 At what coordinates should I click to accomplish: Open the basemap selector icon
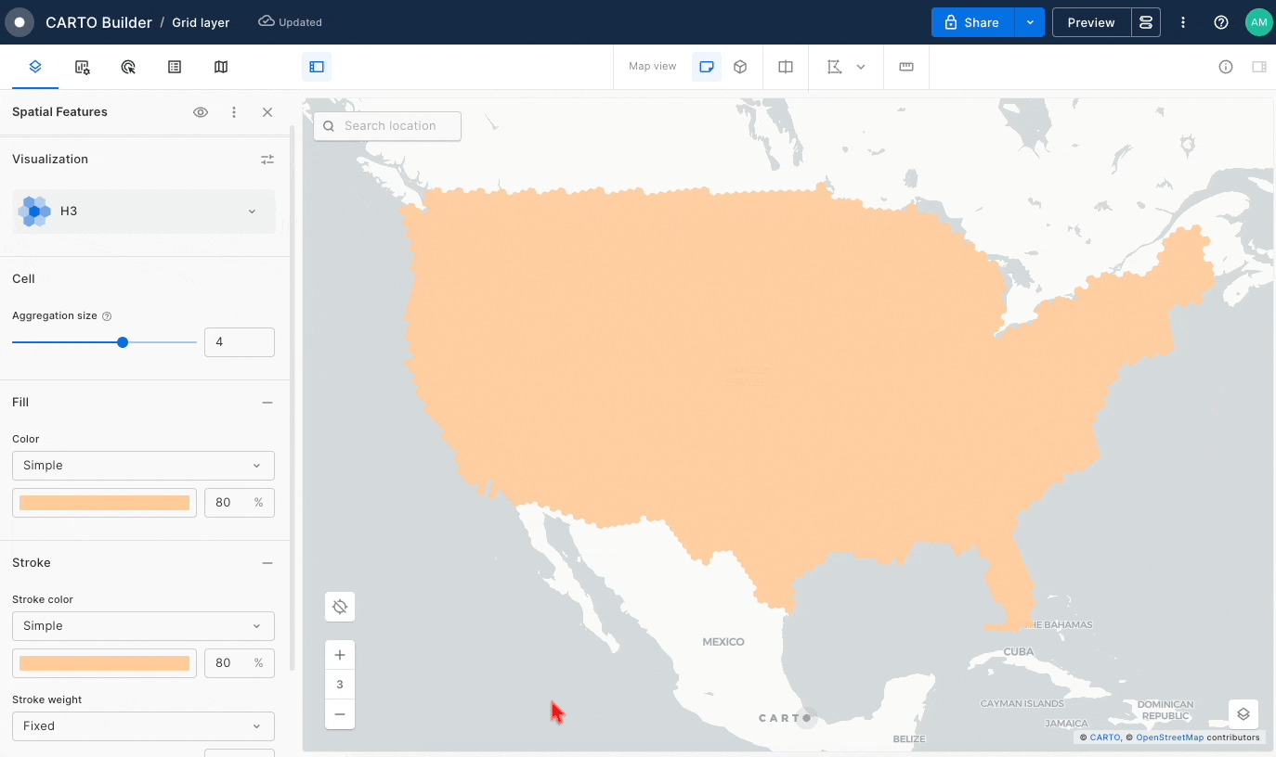tap(1243, 714)
